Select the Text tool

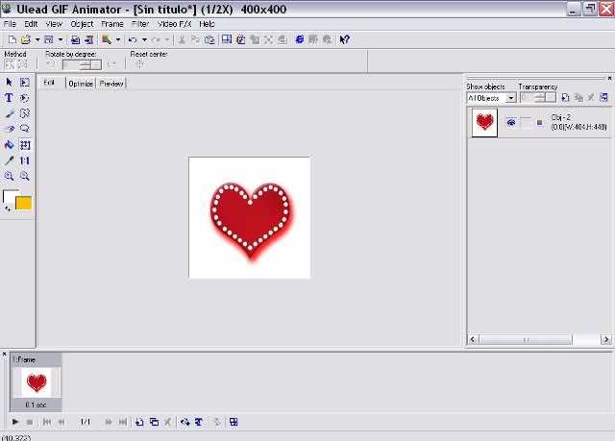click(9, 98)
